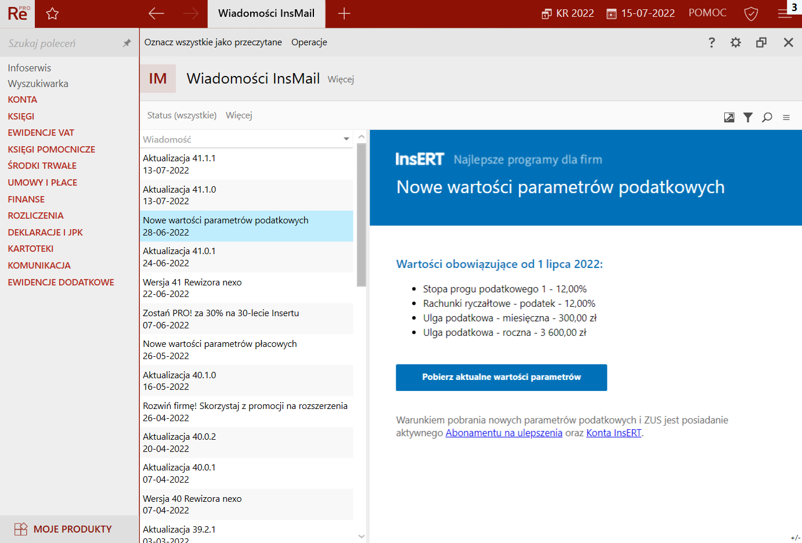Screen dimensions: 802x543
Task: Click the Moje Produkty icon
Action: [21, 529]
